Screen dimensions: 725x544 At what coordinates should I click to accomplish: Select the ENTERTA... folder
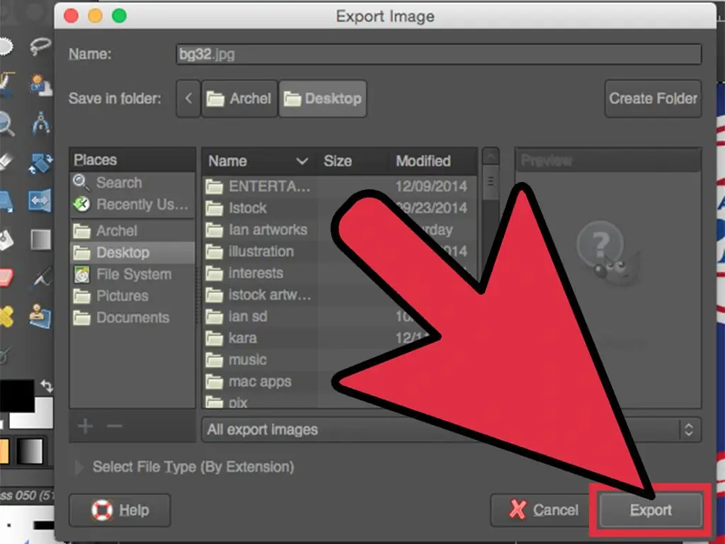tap(339, 186)
